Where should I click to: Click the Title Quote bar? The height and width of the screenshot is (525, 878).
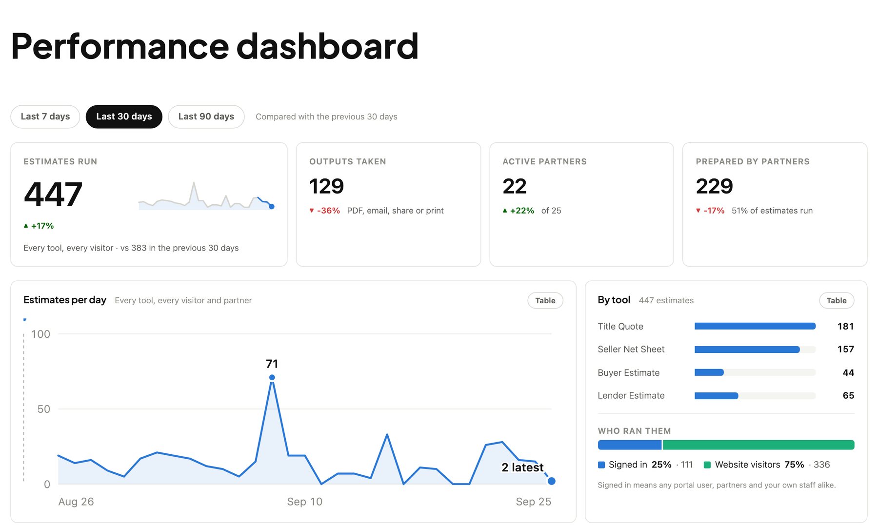pos(755,326)
